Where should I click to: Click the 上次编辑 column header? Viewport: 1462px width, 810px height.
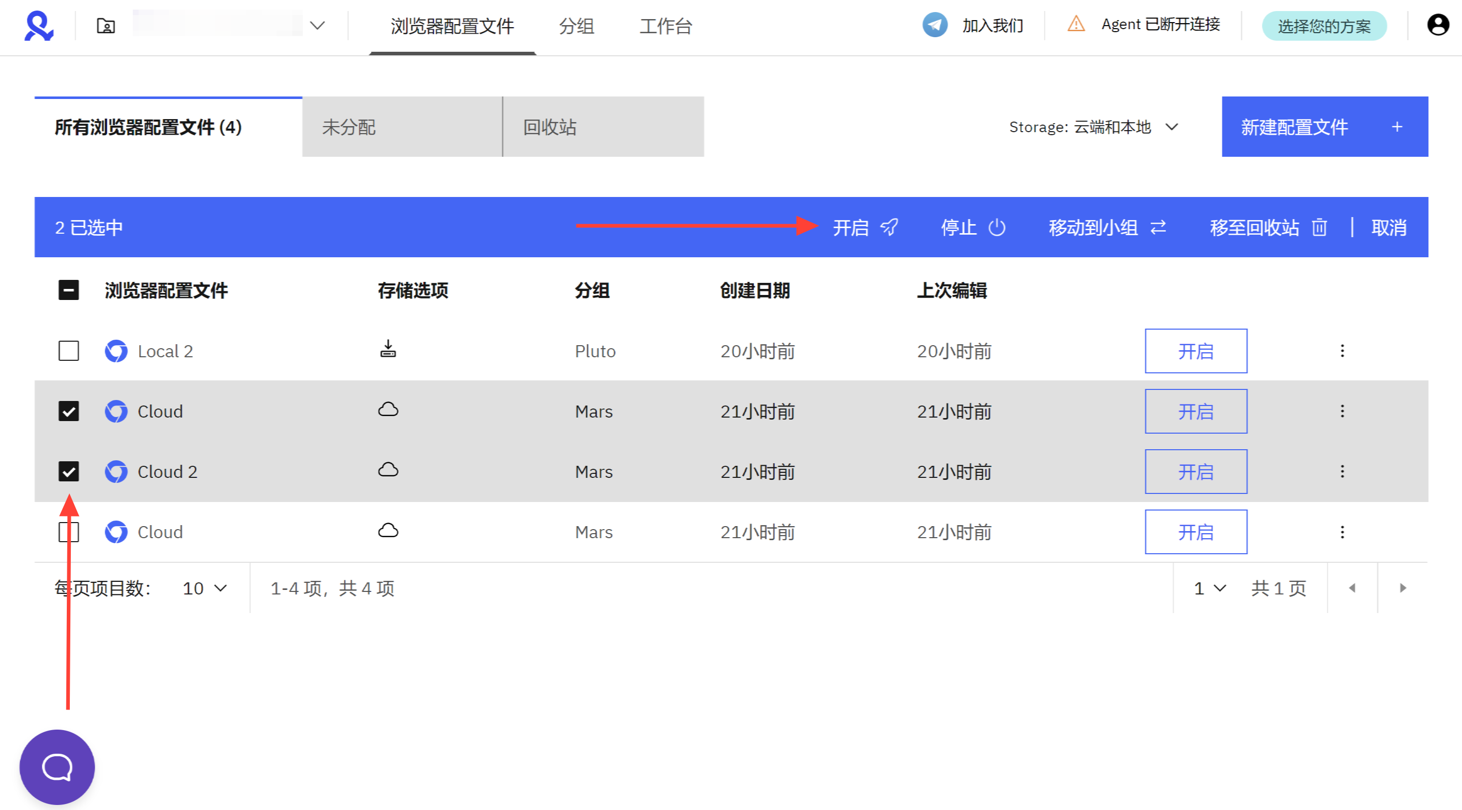952,290
